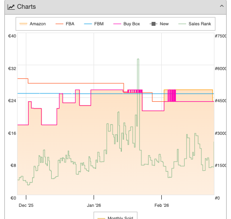Toggle the Amazon series in the legend

(33, 24)
